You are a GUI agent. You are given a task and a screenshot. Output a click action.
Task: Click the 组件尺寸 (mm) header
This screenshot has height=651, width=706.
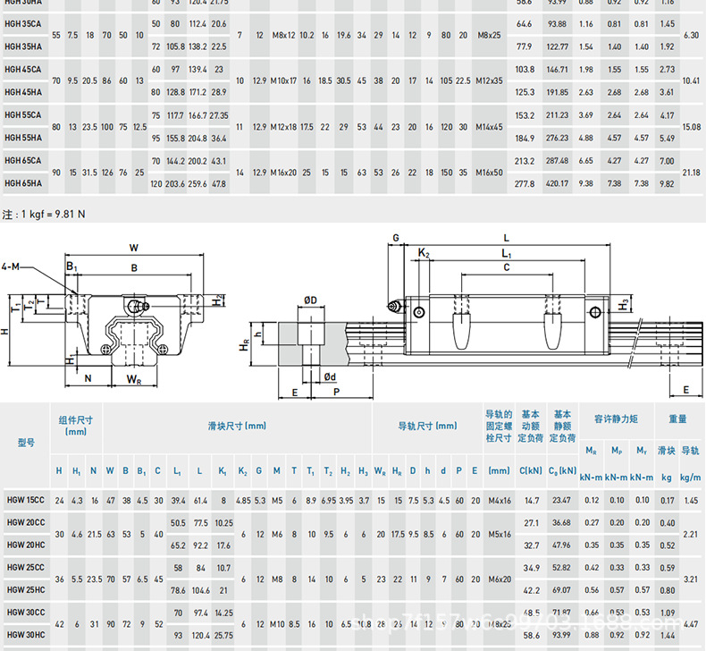[76, 426]
